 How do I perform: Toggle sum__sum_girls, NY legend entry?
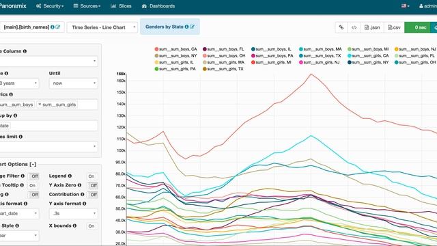(368, 62)
